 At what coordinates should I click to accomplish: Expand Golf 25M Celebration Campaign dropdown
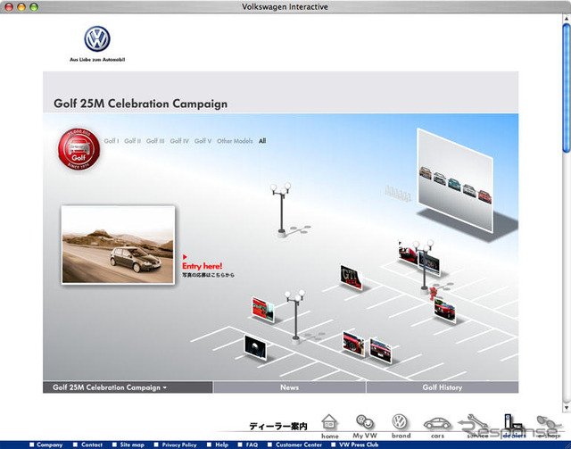click(x=128, y=387)
